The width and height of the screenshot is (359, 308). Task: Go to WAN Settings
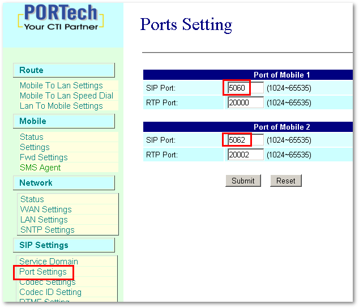pyautogui.click(x=46, y=209)
